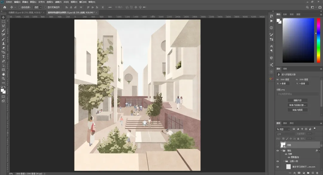Viewport: 323px width, 175px height.
Task: Enable the 自动选择 checkbox
Action: pyautogui.click(x=20, y=7)
